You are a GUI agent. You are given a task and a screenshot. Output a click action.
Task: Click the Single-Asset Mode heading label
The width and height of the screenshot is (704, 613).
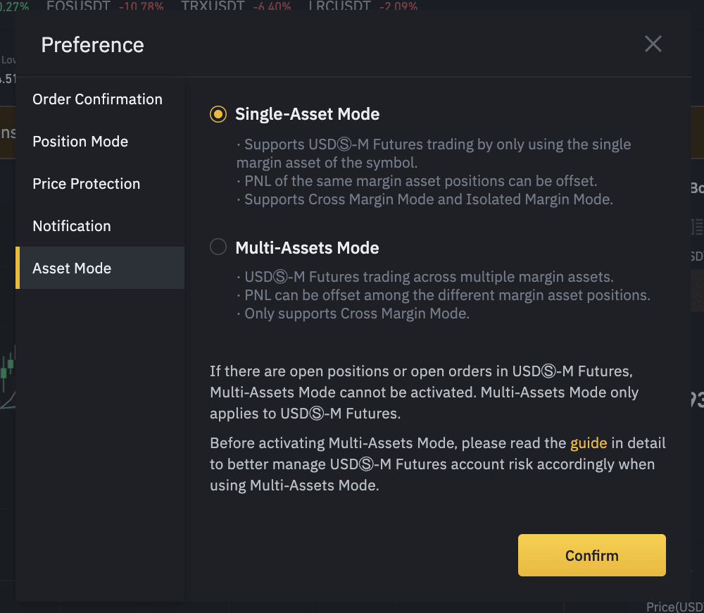pyautogui.click(x=308, y=114)
